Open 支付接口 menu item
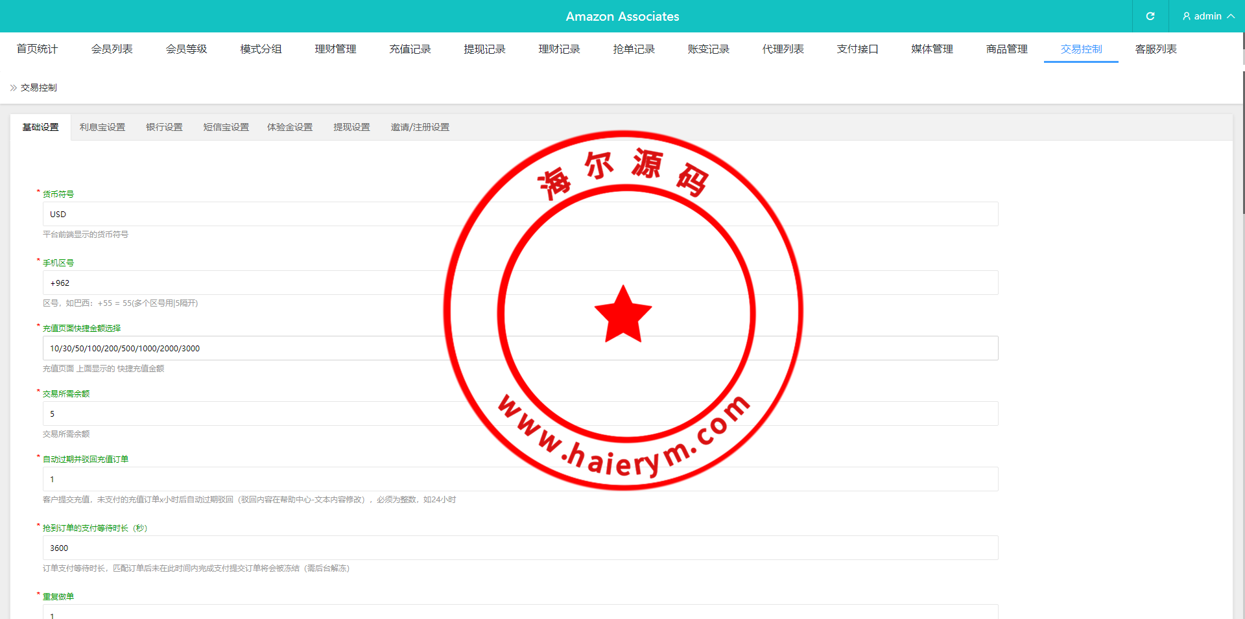1245x619 pixels. click(x=857, y=49)
